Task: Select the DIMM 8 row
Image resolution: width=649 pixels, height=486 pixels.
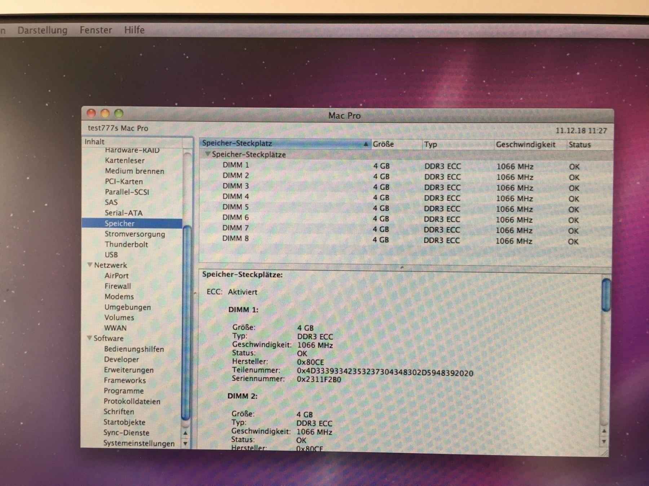Action: click(406, 239)
